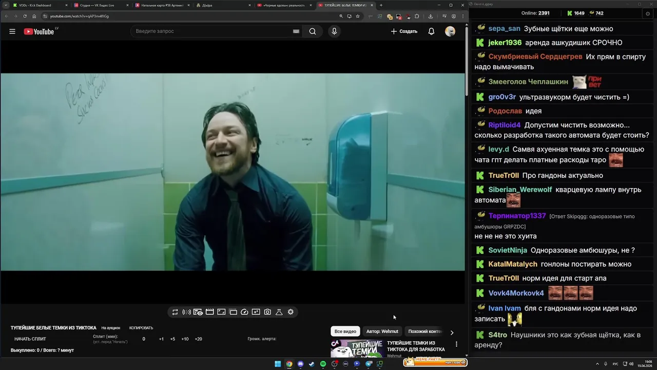
Task: Switch to Студия — VK Видео Live tab
Action: click(101, 5)
